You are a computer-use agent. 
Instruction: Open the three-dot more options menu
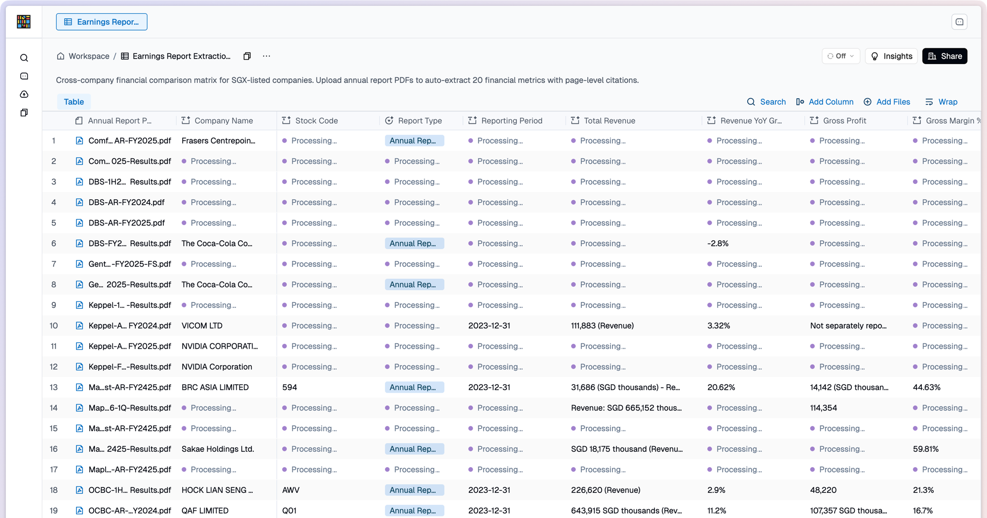[x=266, y=56]
